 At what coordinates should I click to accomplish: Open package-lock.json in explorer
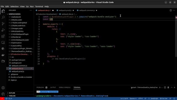(18, 60)
